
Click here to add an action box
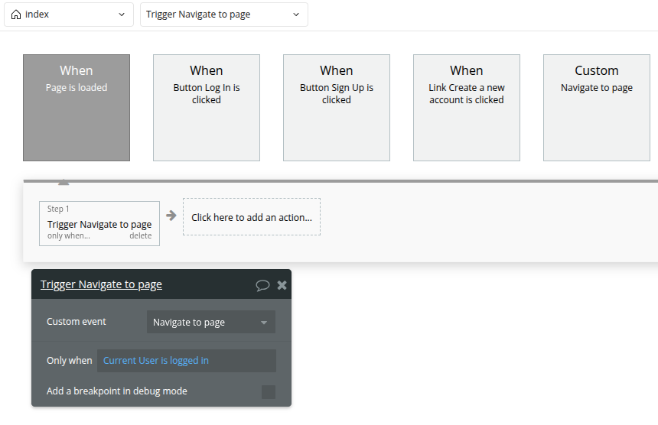tap(252, 217)
